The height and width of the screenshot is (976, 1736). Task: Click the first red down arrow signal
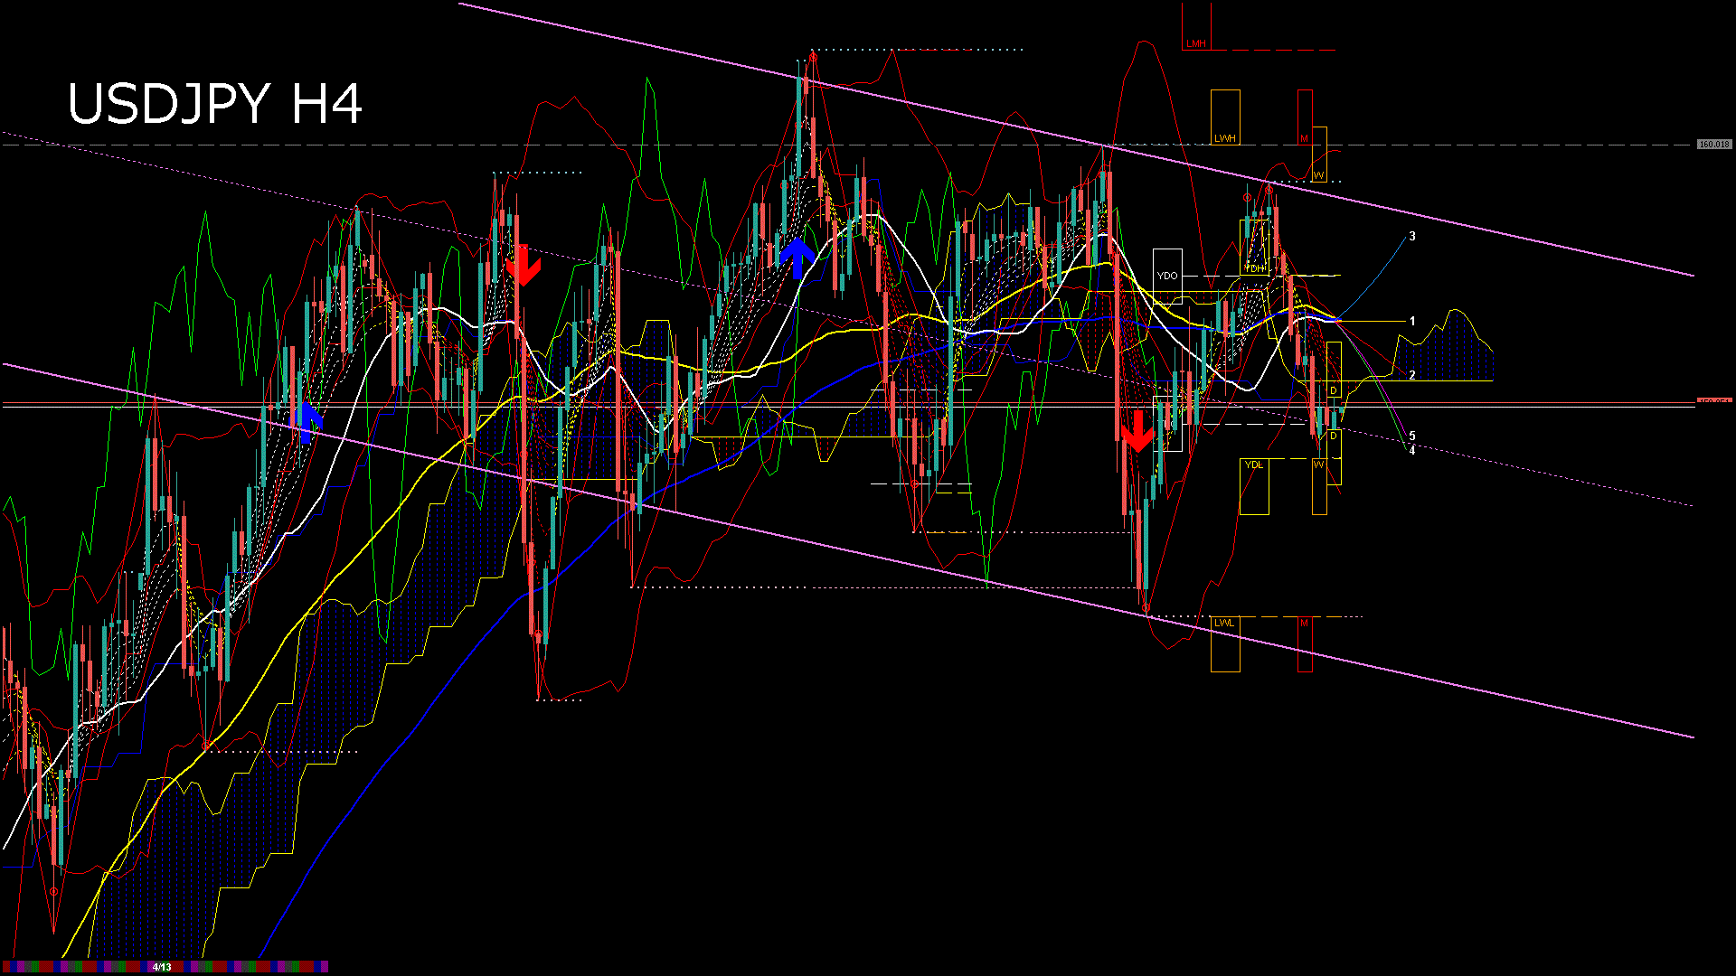pos(523,266)
